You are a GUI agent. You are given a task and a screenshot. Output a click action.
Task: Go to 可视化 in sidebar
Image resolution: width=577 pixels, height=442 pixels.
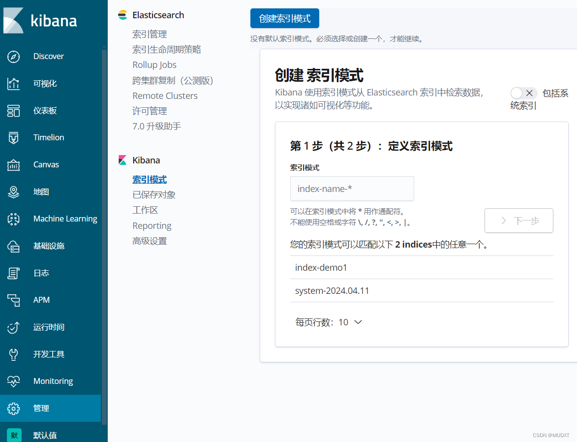click(45, 84)
